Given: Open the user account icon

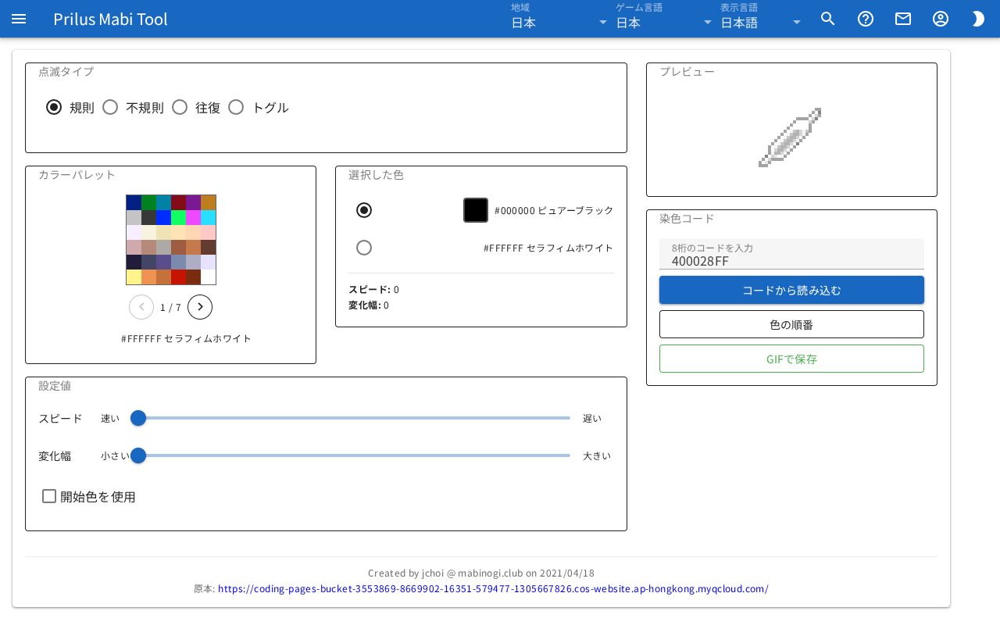Looking at the screenshot, I should tap(941, 19).
